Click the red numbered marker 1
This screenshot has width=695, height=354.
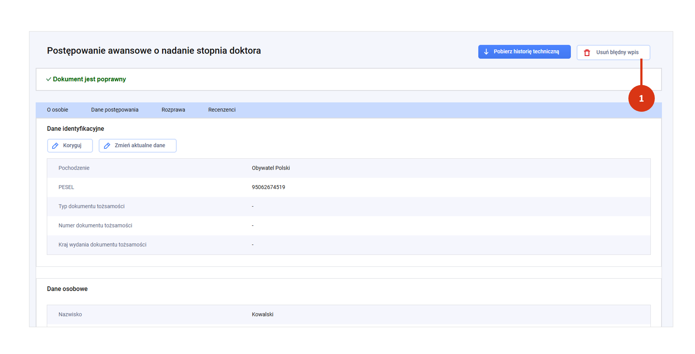pyautogui.click(x=641, y=98)
